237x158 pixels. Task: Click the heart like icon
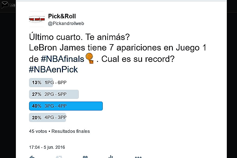click(85, 157)
